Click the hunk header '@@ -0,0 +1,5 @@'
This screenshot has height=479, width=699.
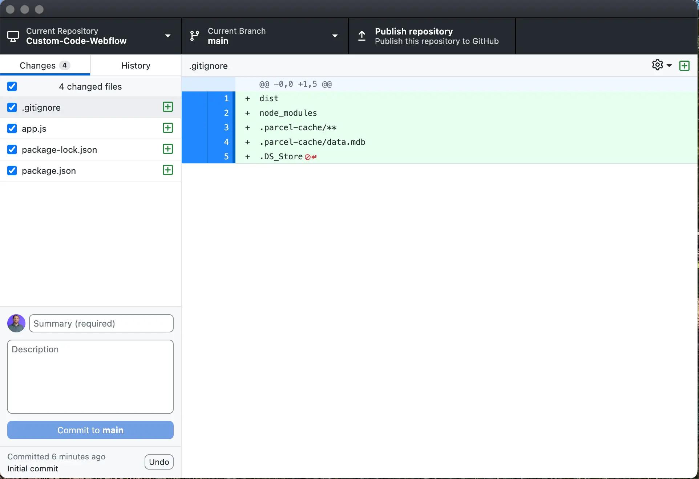[x=295, y=84]
